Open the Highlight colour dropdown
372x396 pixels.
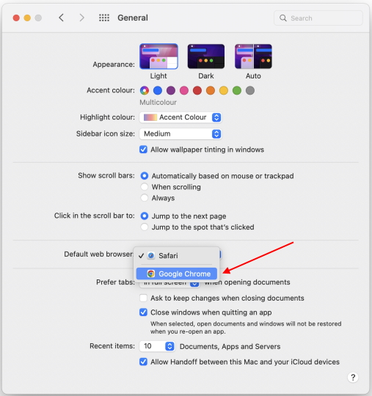(180, 117)
